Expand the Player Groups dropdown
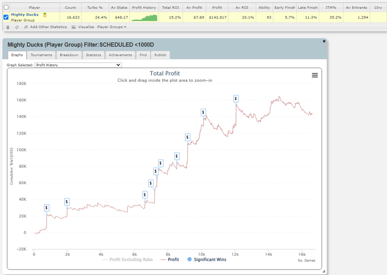 tap(112, 27)
